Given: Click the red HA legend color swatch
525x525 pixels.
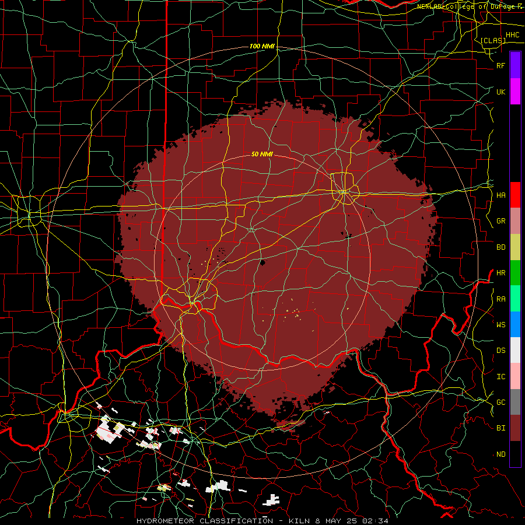Looking at the screenshot, I should tap(515, 195).
